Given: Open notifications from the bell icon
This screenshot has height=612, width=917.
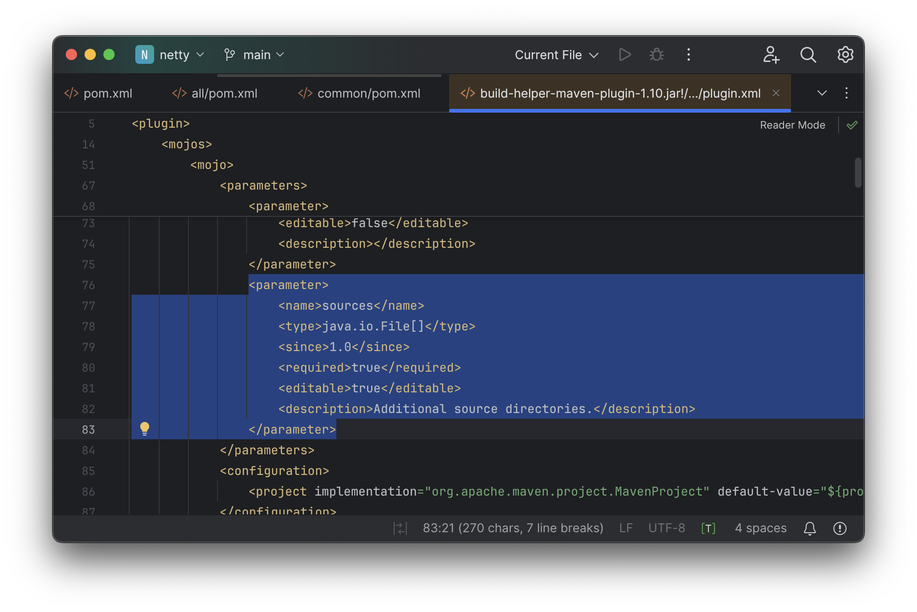Looking at the screenshot, I should coord(809,528).
